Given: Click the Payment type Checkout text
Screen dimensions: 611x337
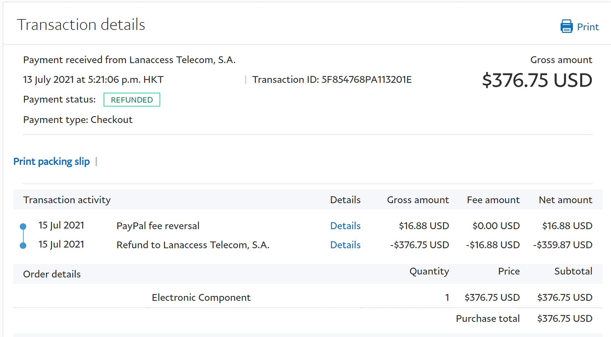Looking at the screenshot, I should click(78, 120).
